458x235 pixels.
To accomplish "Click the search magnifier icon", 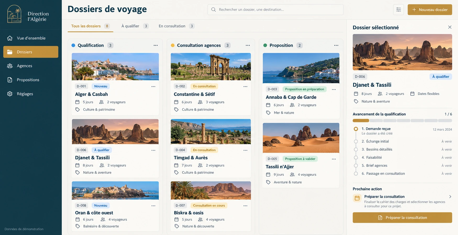I will tap(214, 10).
